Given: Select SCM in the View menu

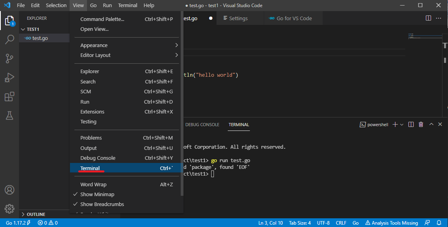Looking at the screenshot, I should (x=126, y=91).
